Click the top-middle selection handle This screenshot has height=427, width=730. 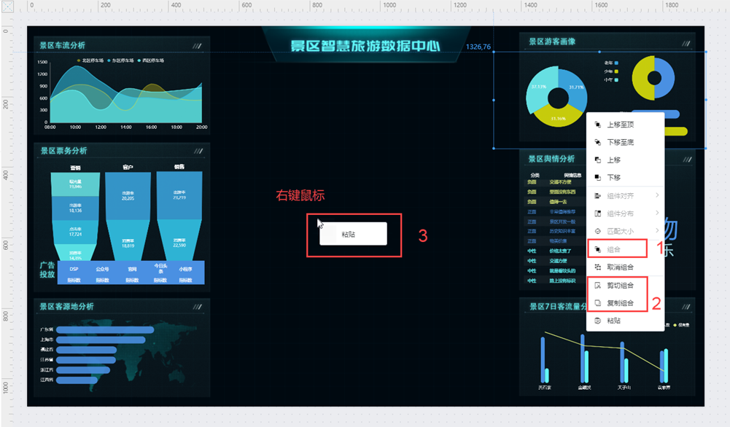599,52
